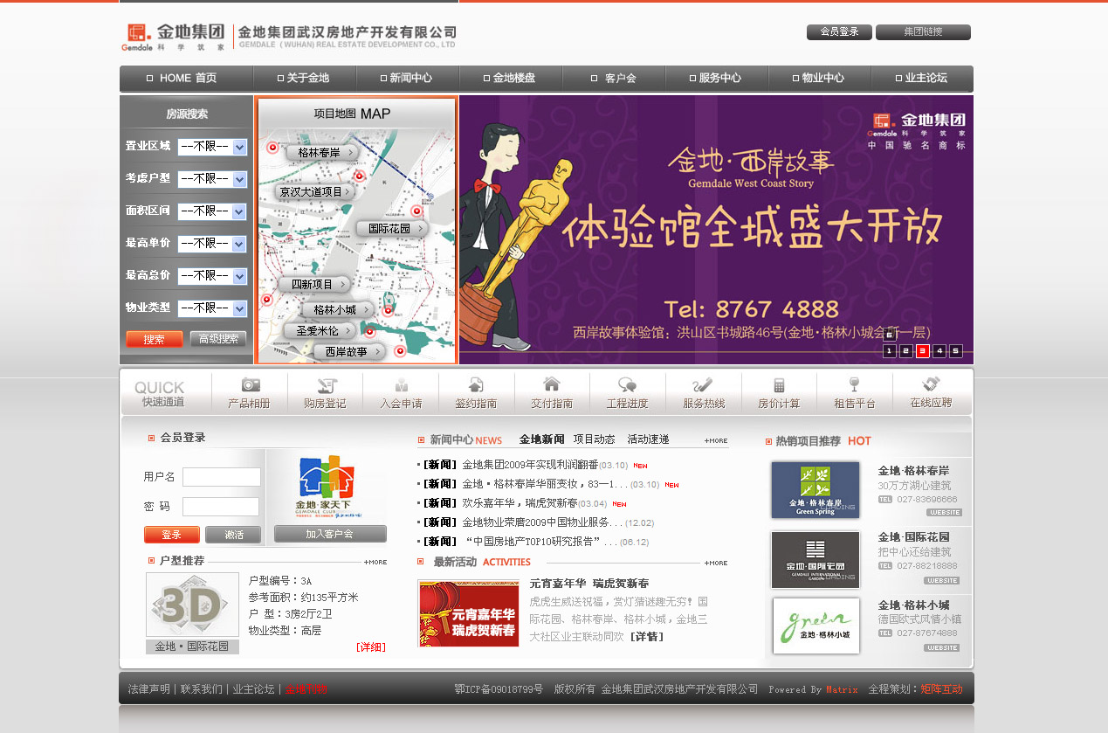Click the Gemdale 金地集团 logo

coord(175,37)
